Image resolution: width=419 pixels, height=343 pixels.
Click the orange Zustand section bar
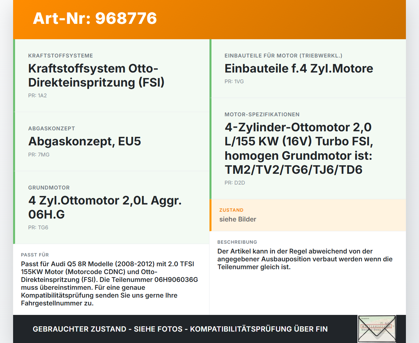pos(210,215)
